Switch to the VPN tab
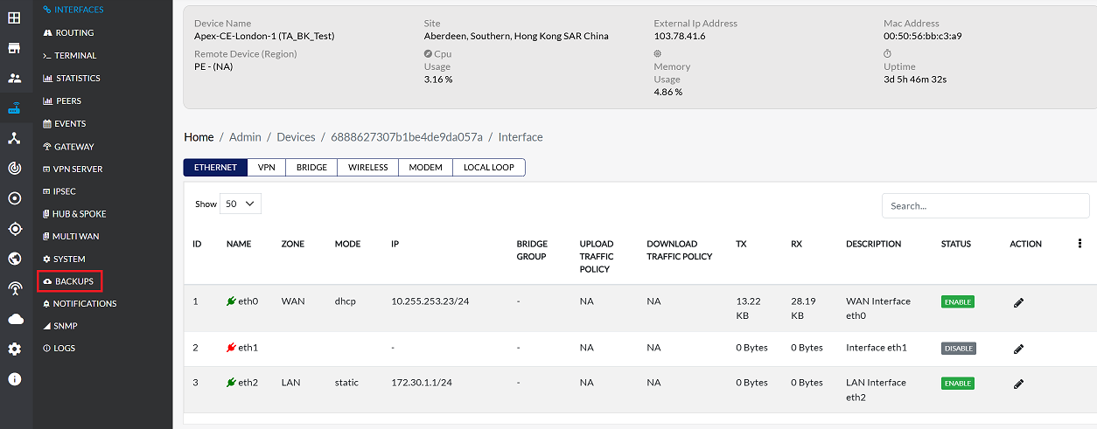Image resolution: width=1097 pixels, height=429 pixels. coord(266,168)
